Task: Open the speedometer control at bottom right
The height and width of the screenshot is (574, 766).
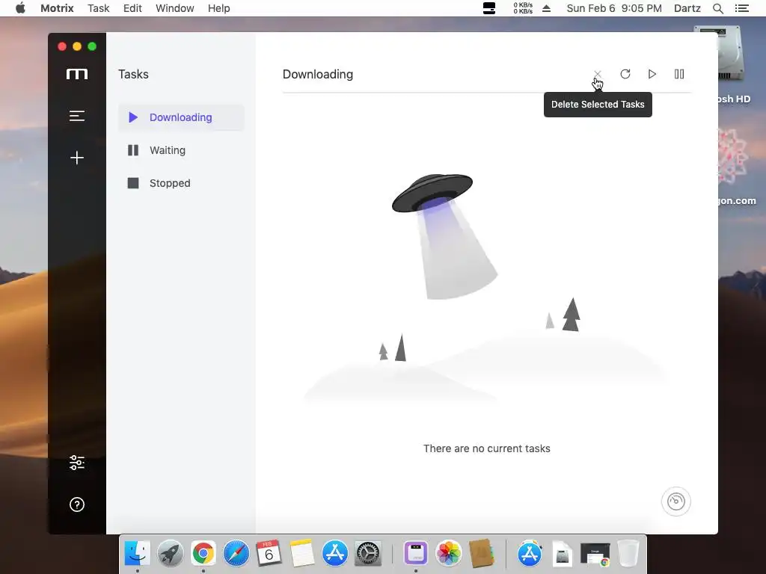Action: click(x=675, y=502)
